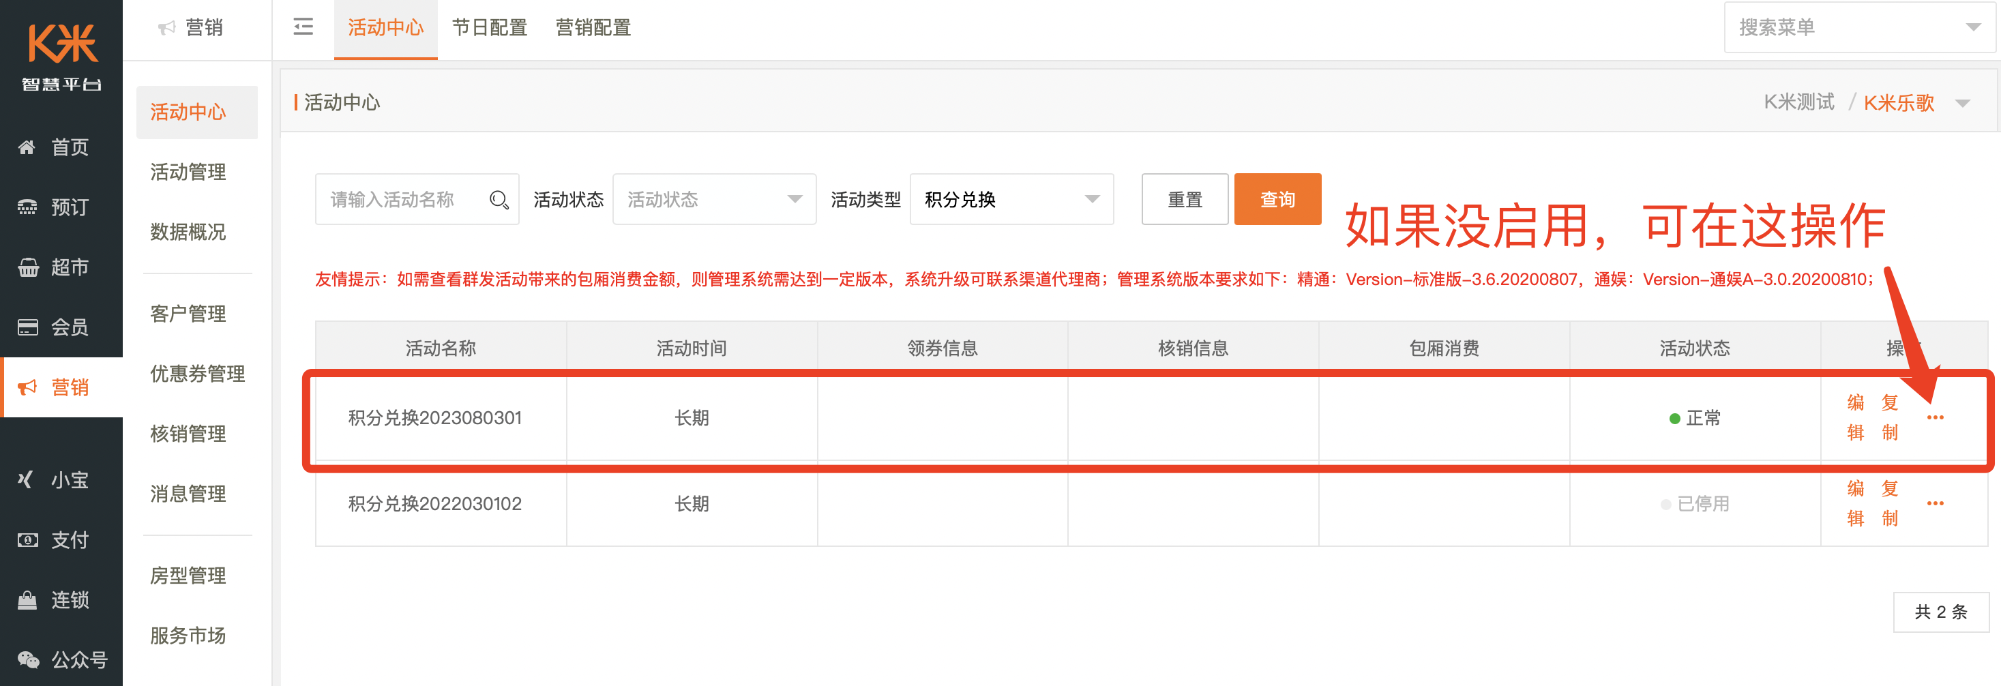
Task: Click the K米乐歌 store name
Action: point(1899,104)
